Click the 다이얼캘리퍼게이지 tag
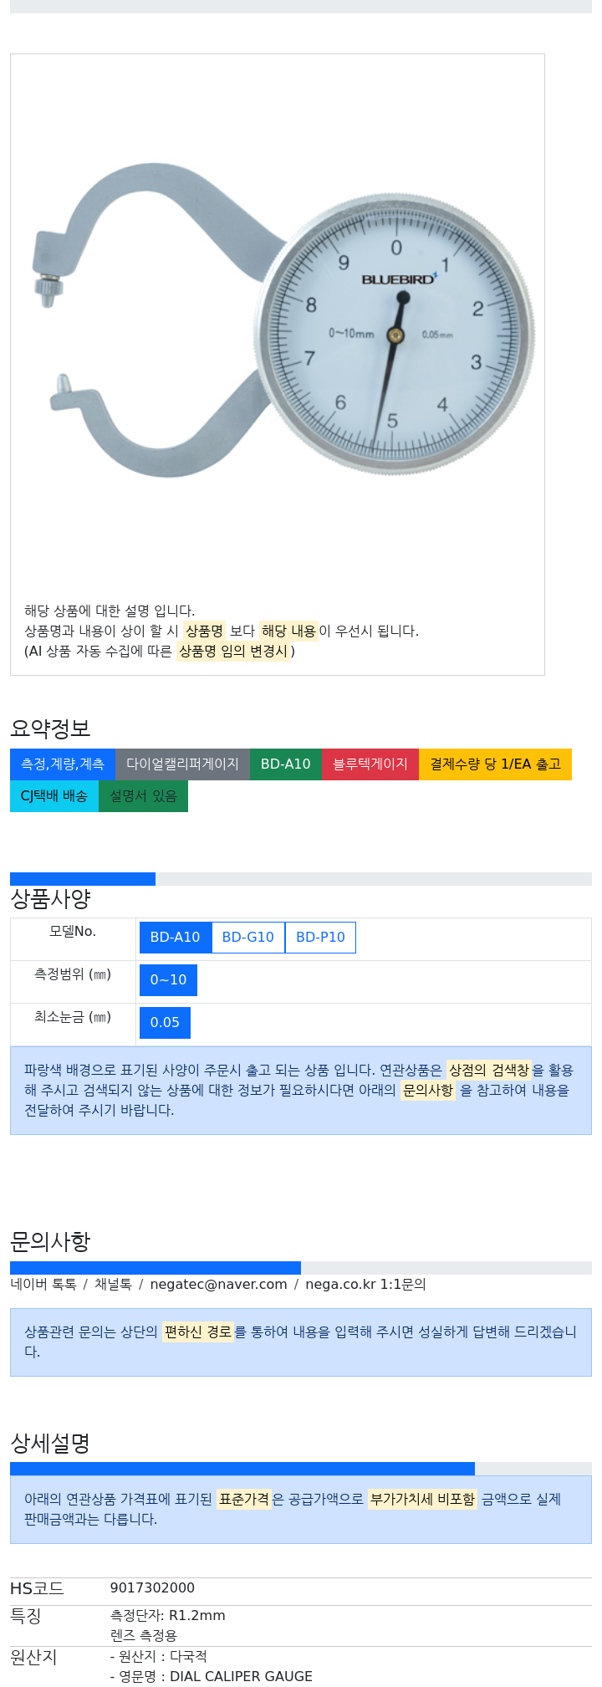The width and height of the screenshot is (602, 1687). (182, 764)
